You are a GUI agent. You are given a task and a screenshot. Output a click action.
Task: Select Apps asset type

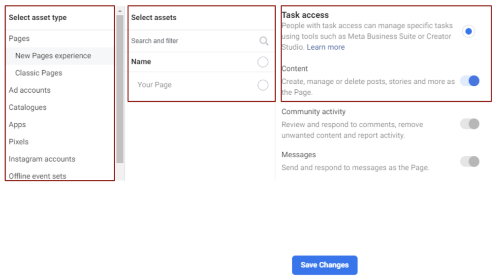coord(17,125)
